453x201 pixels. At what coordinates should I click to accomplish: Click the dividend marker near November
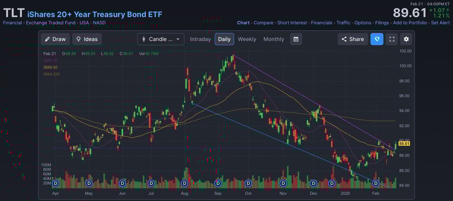point(283,183)
